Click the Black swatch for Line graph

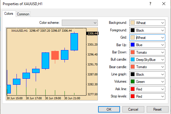coord(133,74)
